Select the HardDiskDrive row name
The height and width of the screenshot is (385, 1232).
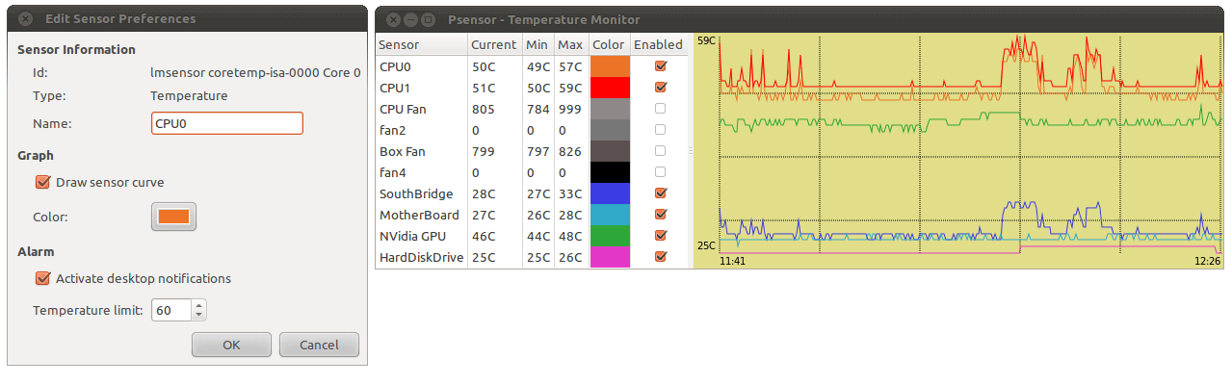[421, 257]
